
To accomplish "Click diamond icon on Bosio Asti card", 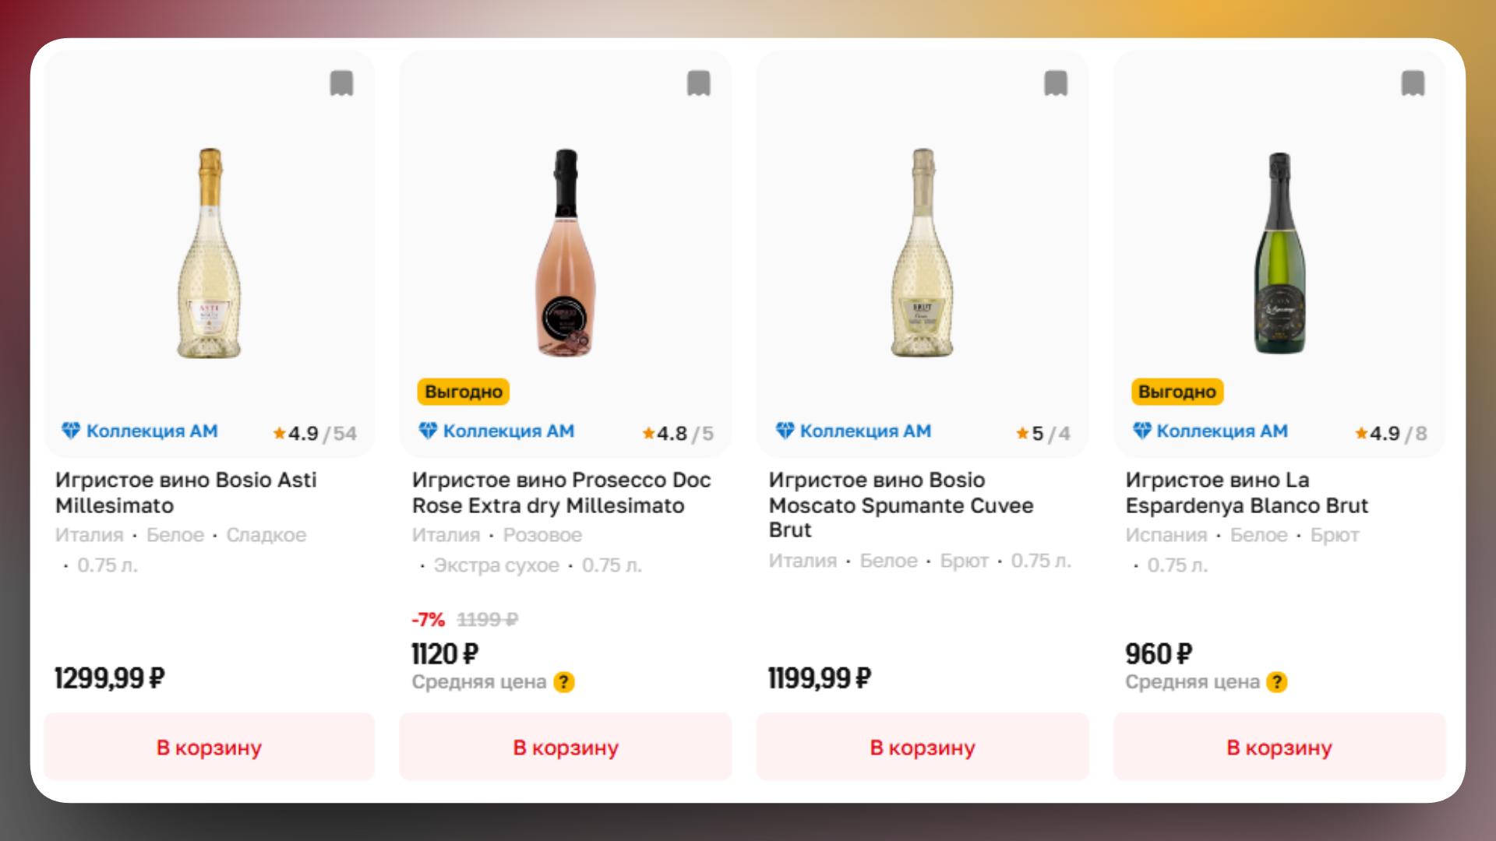I will (71, 431).
